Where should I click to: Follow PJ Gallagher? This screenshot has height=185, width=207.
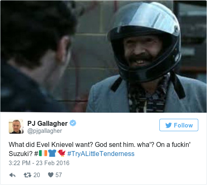coord(179,125)
